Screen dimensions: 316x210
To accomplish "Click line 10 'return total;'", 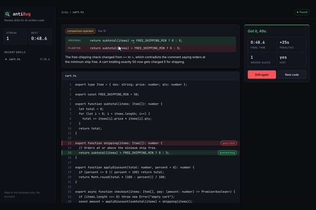I will click(90, 128).
